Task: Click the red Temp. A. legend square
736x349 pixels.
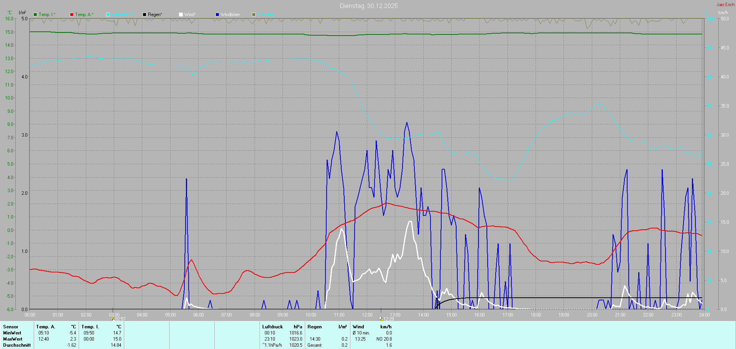Action: coord(72,15)
